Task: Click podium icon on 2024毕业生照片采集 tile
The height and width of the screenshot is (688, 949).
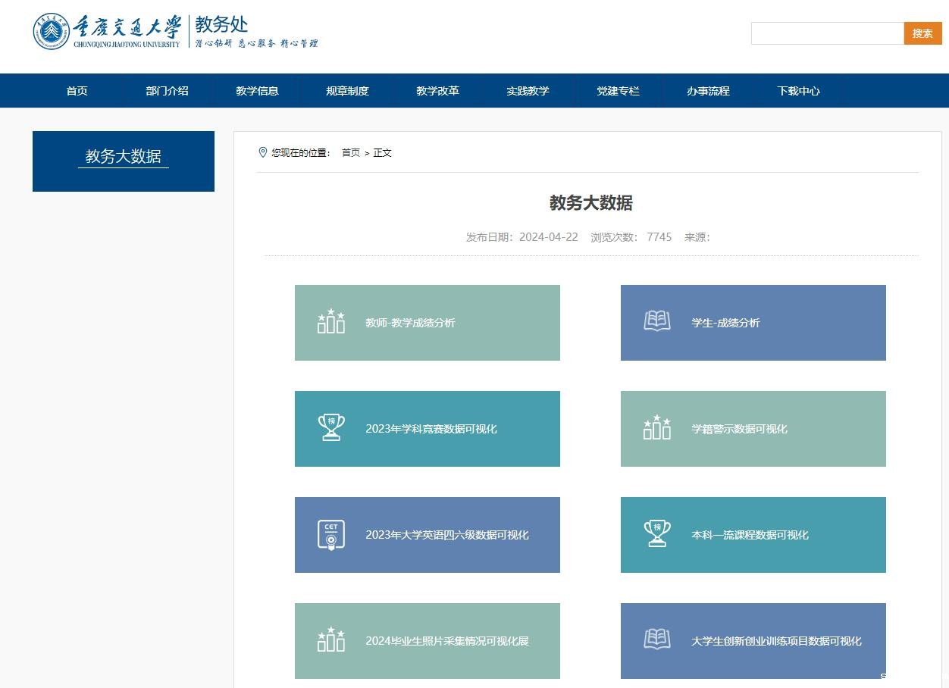Action: (x=331, y=640)
